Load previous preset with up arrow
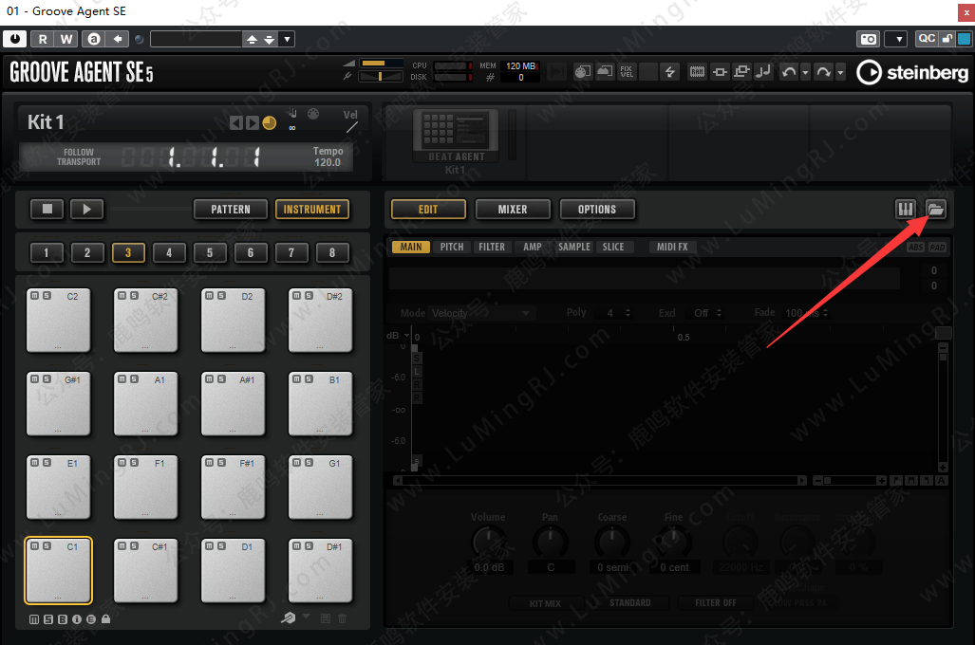975x645 pixels. tap(252, 39)
